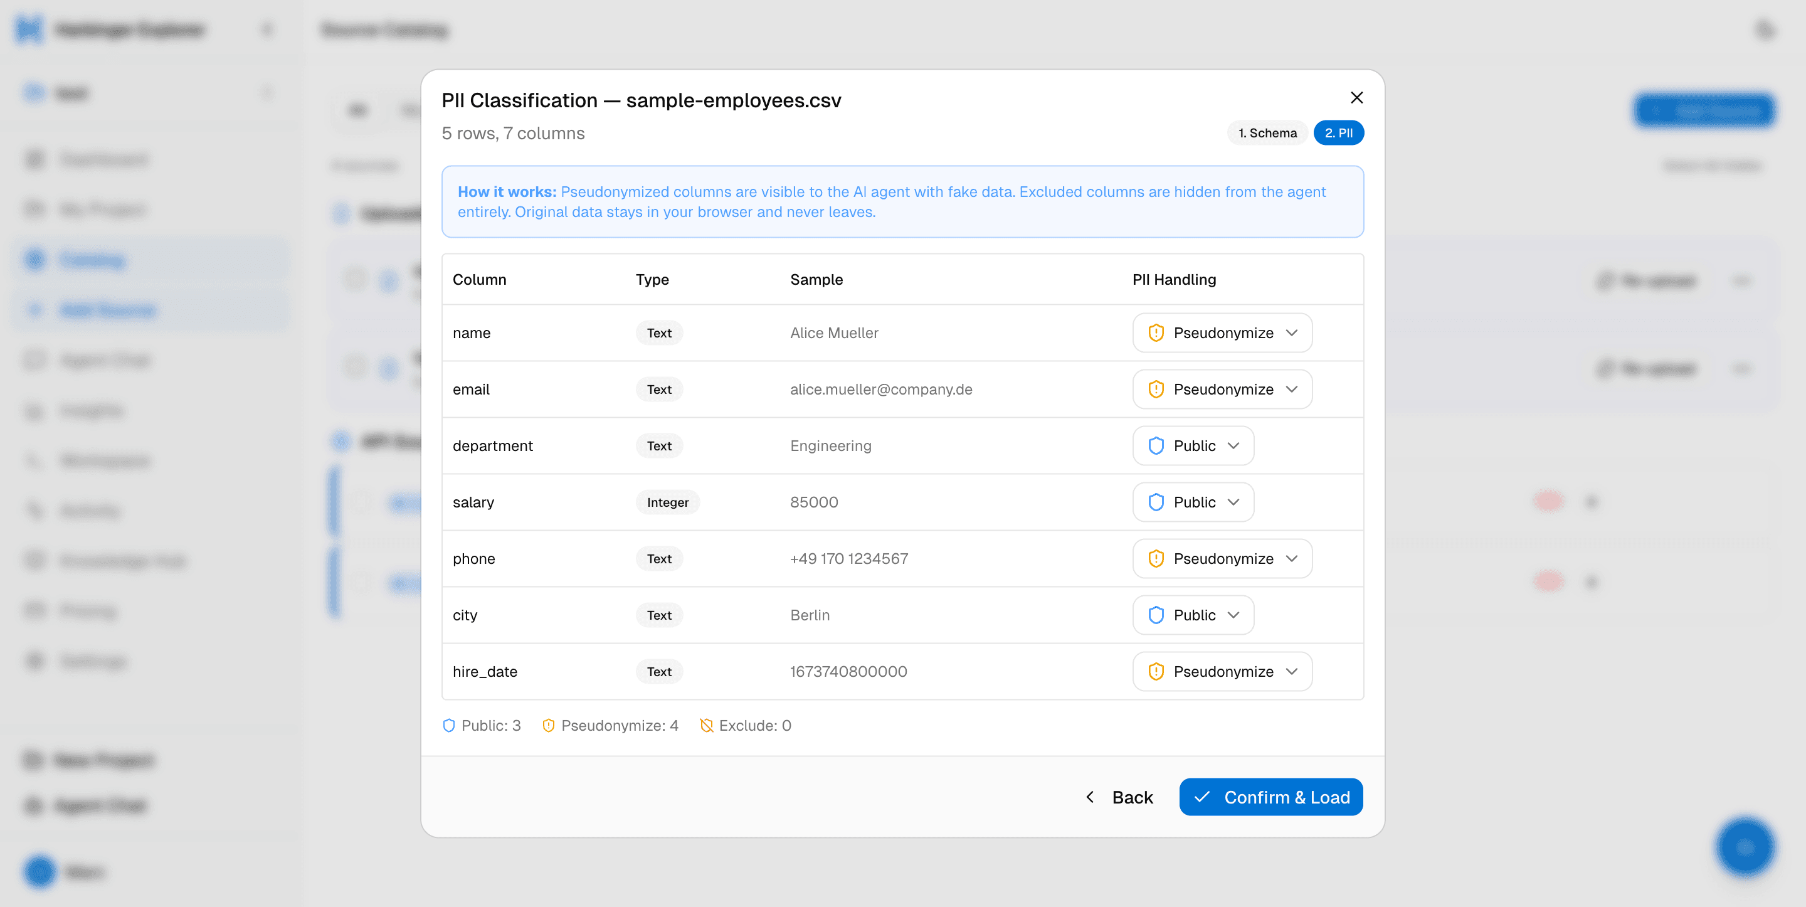The image size is (1806, 907).
Task: Switch to the 1. Schema step
Action: (1267, 132)
